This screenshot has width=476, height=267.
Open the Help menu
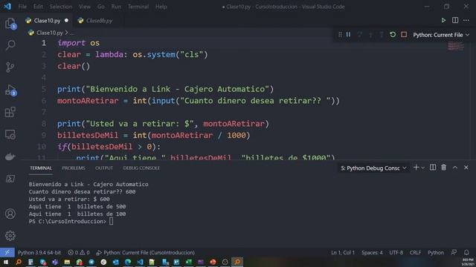point(161,7)
